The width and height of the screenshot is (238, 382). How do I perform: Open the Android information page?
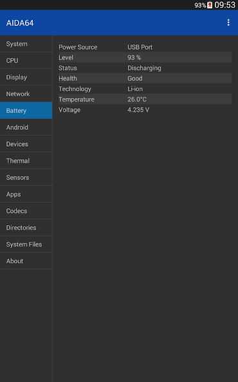[x=26, y=127]
